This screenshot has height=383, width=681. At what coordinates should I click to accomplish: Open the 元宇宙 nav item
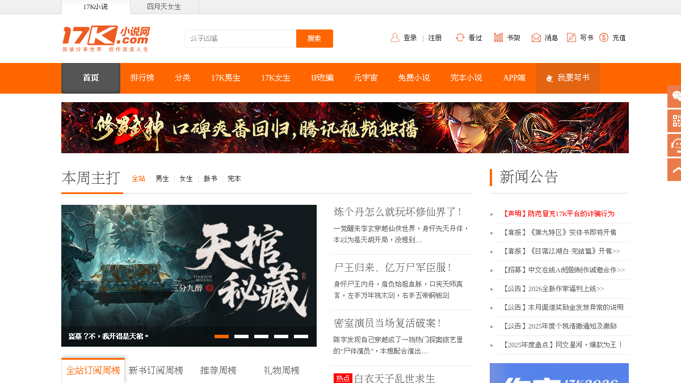click(x=365, y=78)
